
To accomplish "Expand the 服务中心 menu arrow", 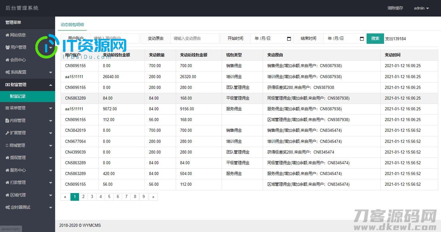I will point(51,170).
